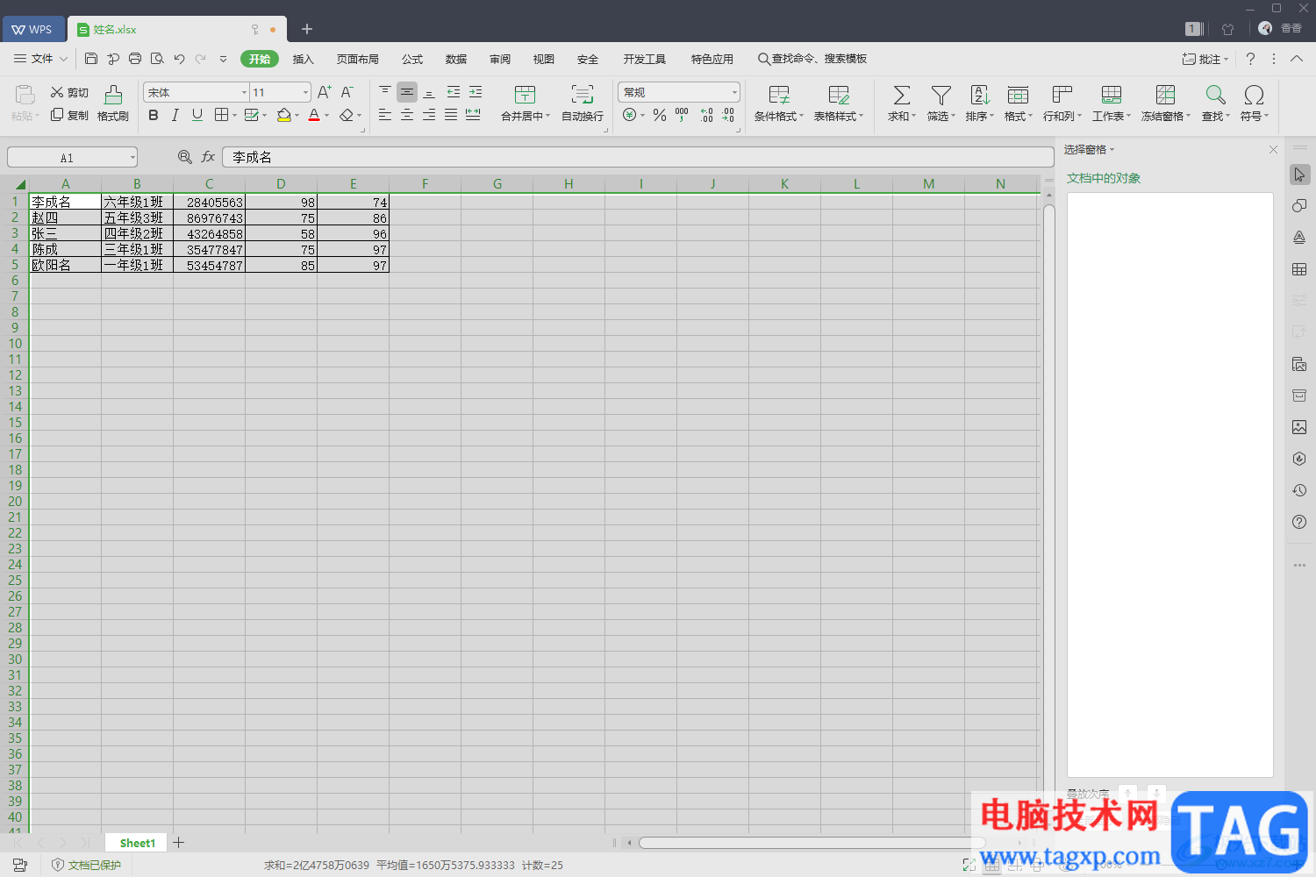This screenshot has height=877, width=1316.
Task: Increase font size with A+ icon
Action: click(325, 92)
